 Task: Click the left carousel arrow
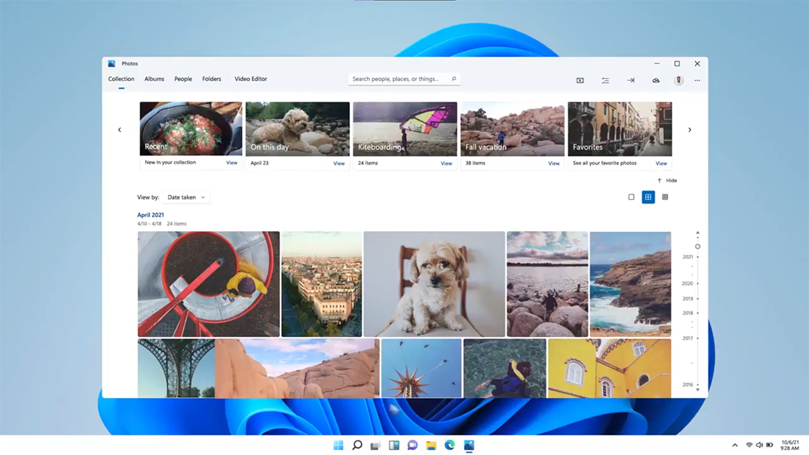coord(120,129)
